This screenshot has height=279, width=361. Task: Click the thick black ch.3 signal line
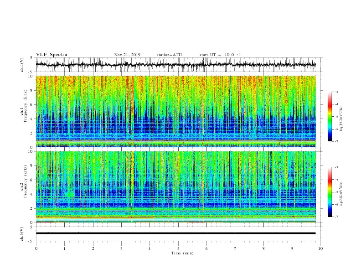click(x=175, y=233)
